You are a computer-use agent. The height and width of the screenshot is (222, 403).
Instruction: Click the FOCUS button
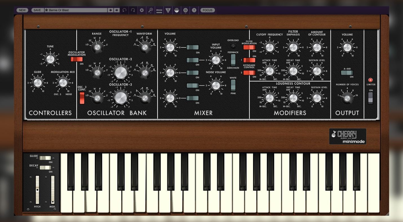[x=208, y=10]
